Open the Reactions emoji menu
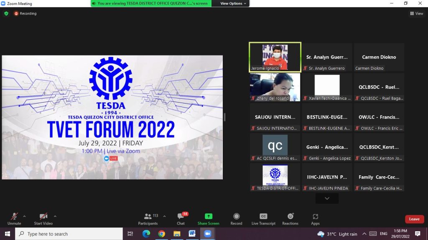Image resolution: width=428 pixels, height=240 pixels. [290, 216]
